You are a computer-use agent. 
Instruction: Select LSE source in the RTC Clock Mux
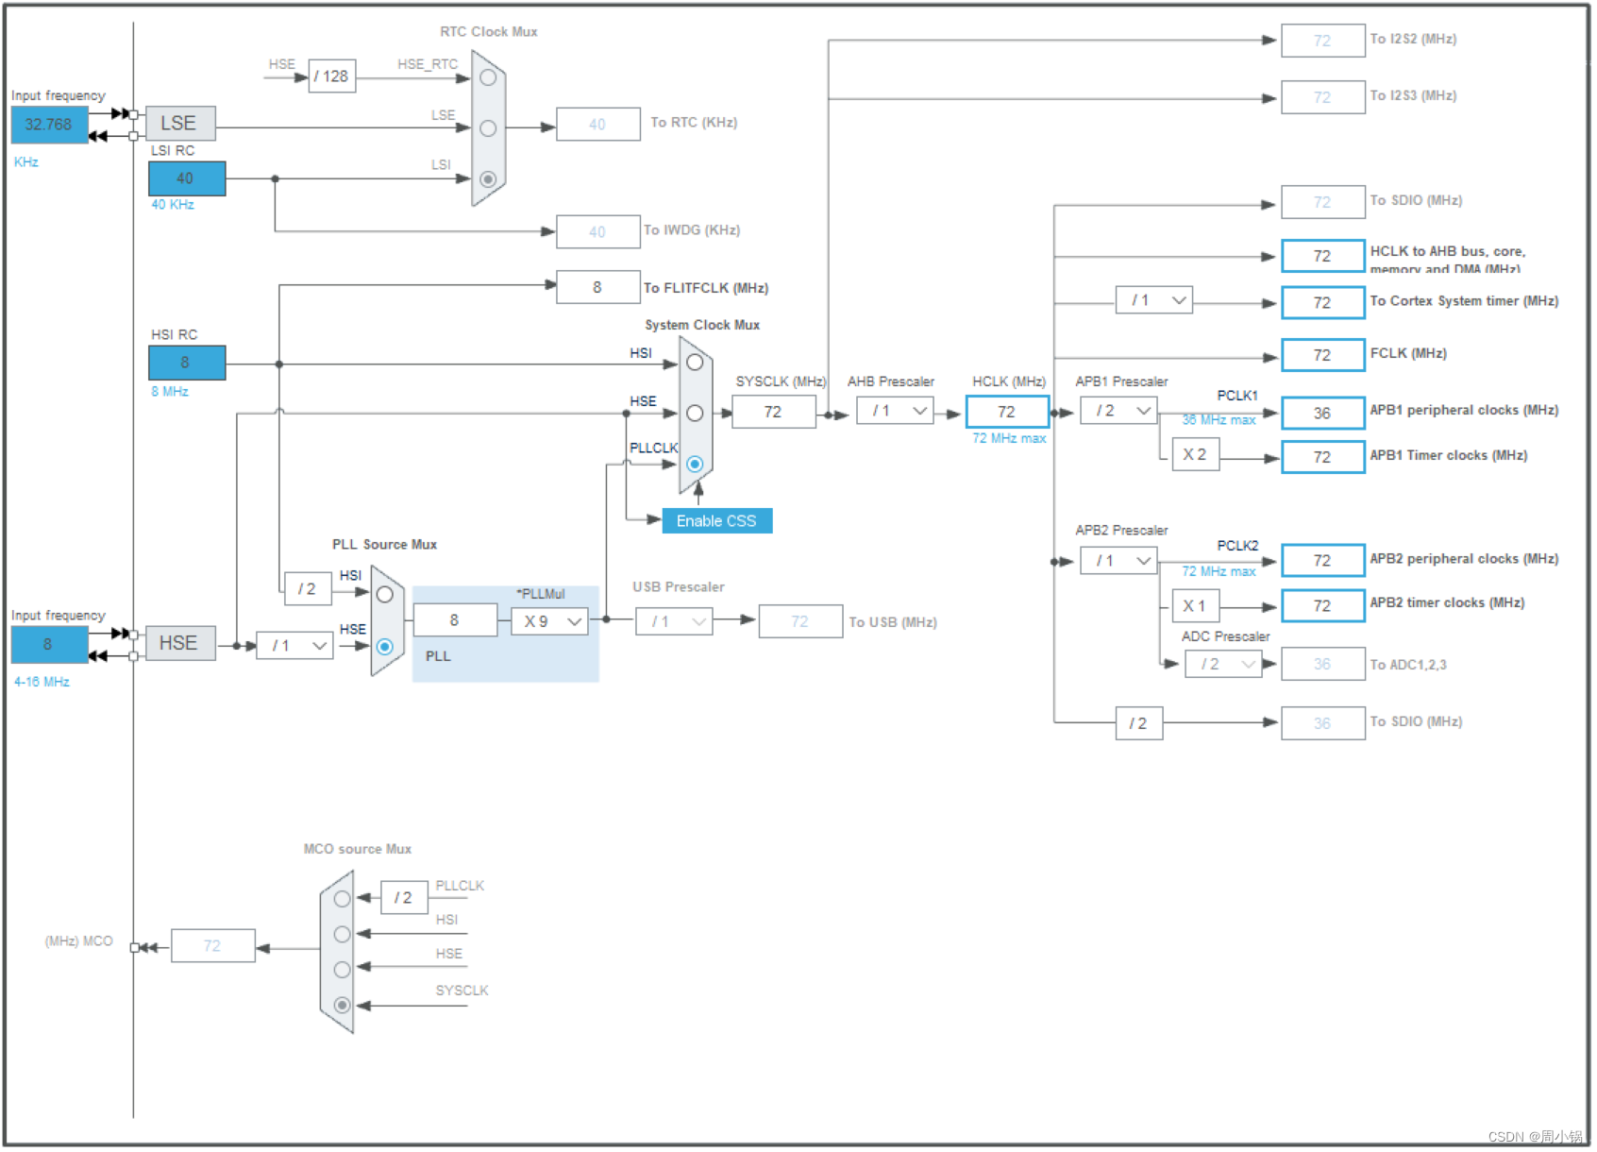(488, 127)
